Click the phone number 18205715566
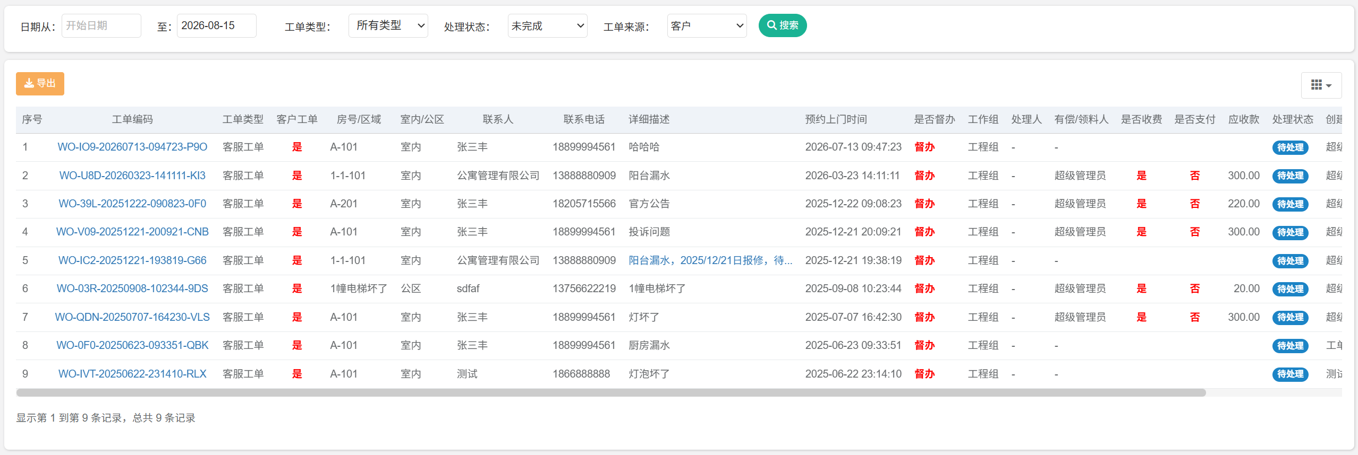The image size is (1358, 455). [x=584, y=204]
